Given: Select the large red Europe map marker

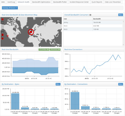Looking at the screenshot, I should (31, 32).
